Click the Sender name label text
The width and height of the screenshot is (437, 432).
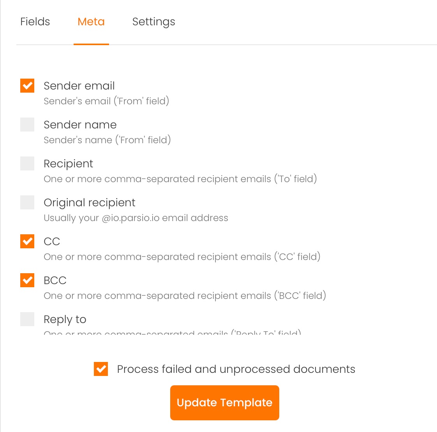click(x=80, y=125)
